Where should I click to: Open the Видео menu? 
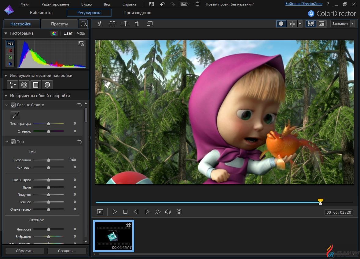click(x=86, y=4)
